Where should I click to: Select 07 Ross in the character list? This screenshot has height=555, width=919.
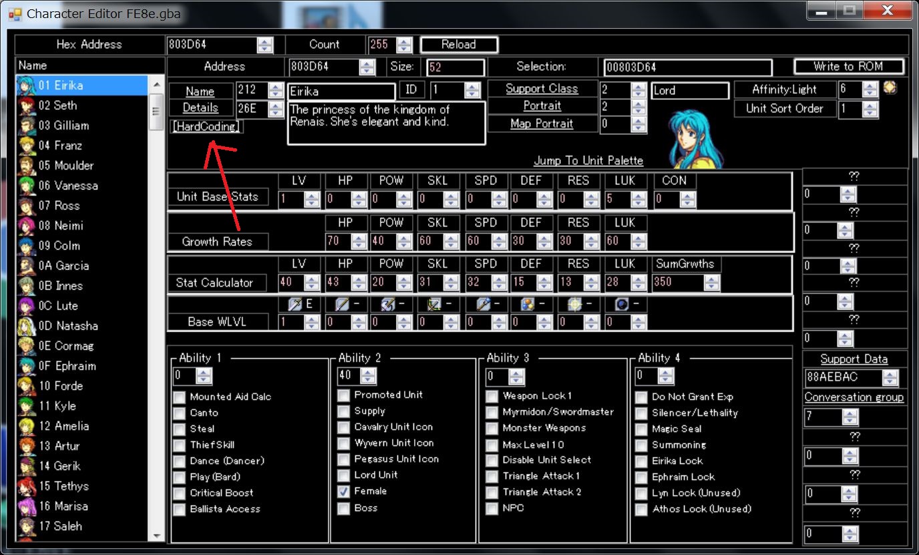coord(82,206)
